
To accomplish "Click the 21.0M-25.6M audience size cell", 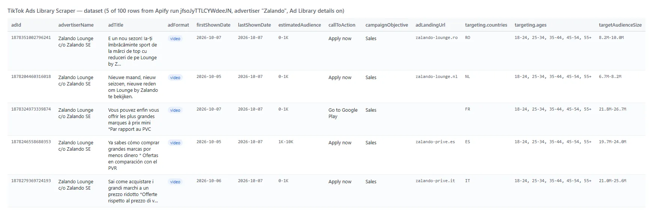I will (x=612, y=181).
